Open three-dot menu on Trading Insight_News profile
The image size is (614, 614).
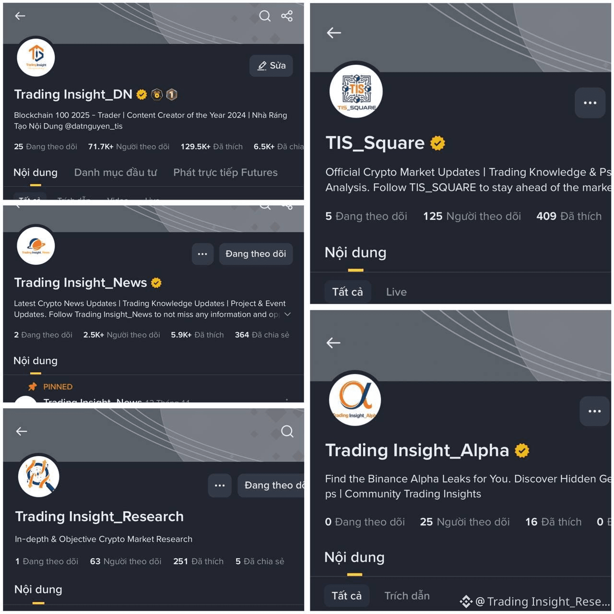coord(202,254)
